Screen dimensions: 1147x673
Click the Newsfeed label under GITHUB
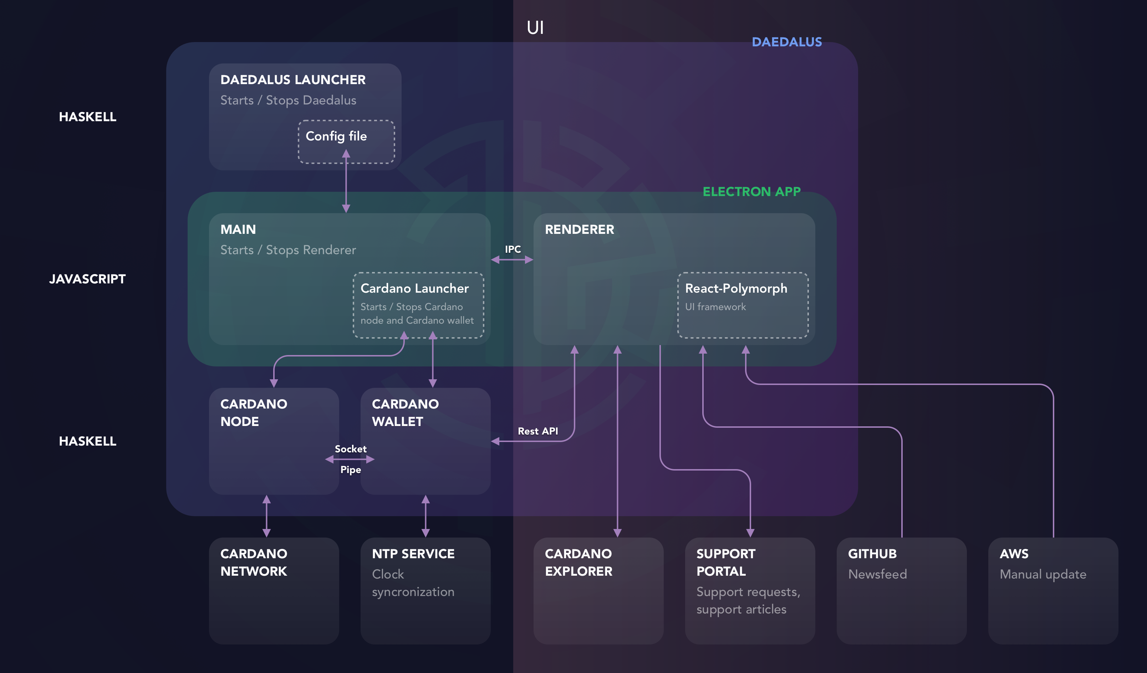(877, 574)
